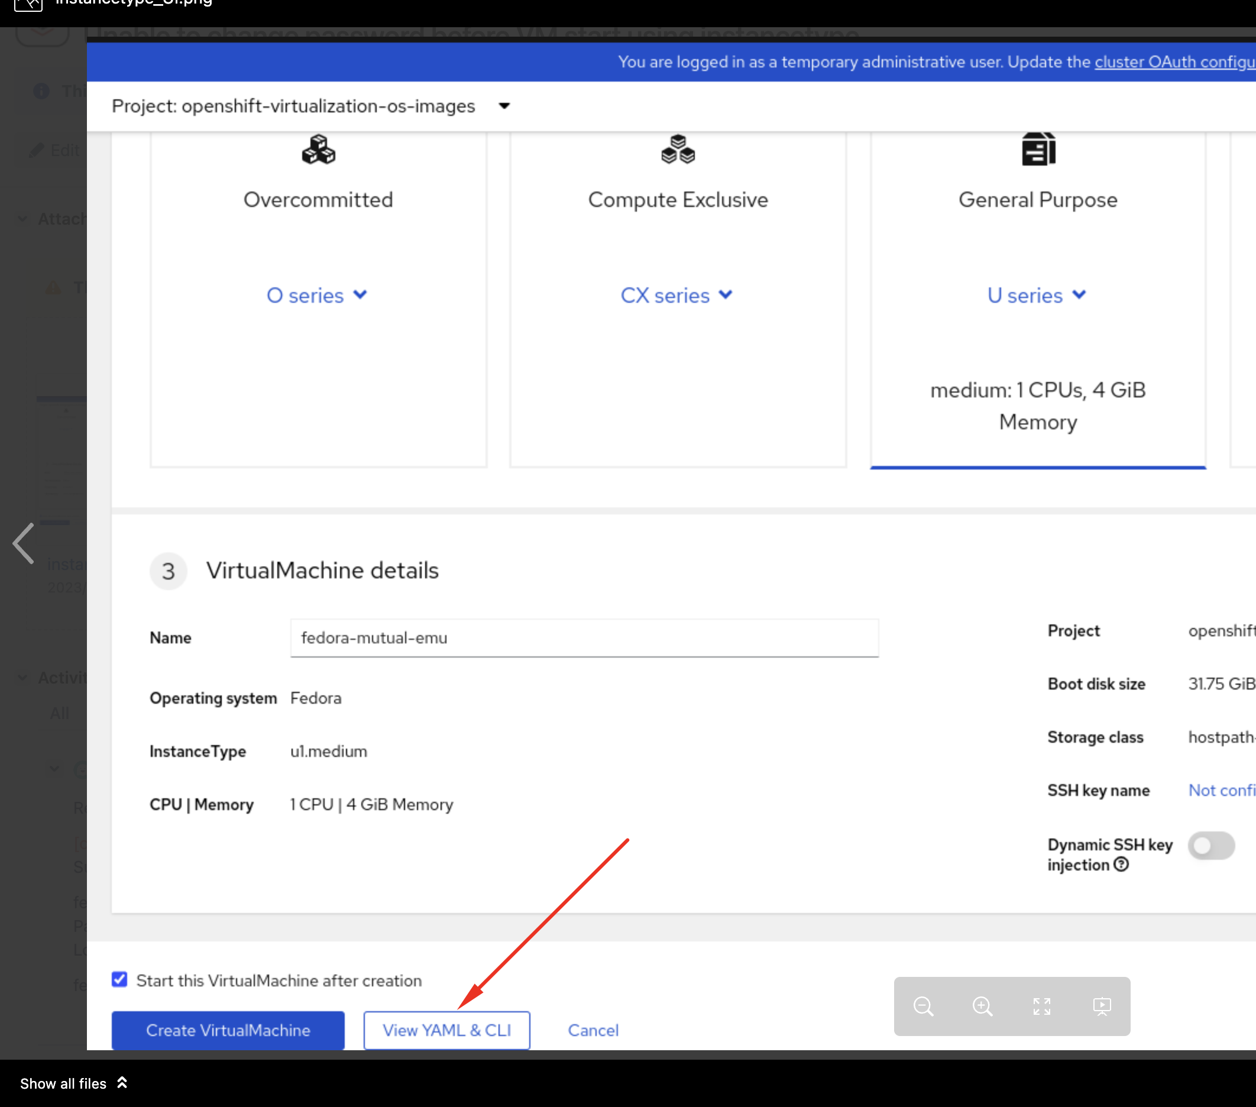Viewport: 1256px width, 1107px height.
Task: Expand the U series dropdown
Action: [1037, 296]
